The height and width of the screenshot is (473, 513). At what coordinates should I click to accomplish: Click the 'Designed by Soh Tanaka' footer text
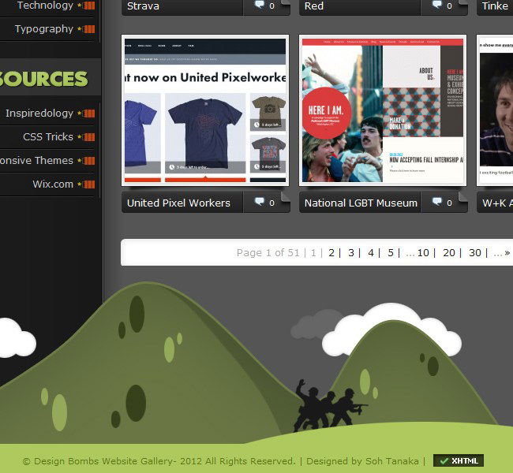pyautogui.click(x=362, y=461)
